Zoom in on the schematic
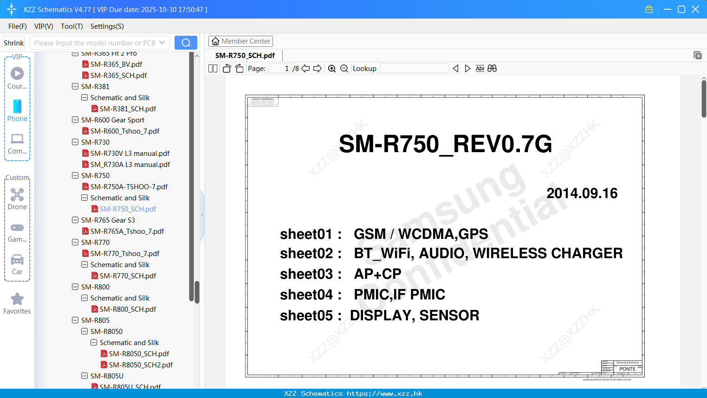 [332, 69]
